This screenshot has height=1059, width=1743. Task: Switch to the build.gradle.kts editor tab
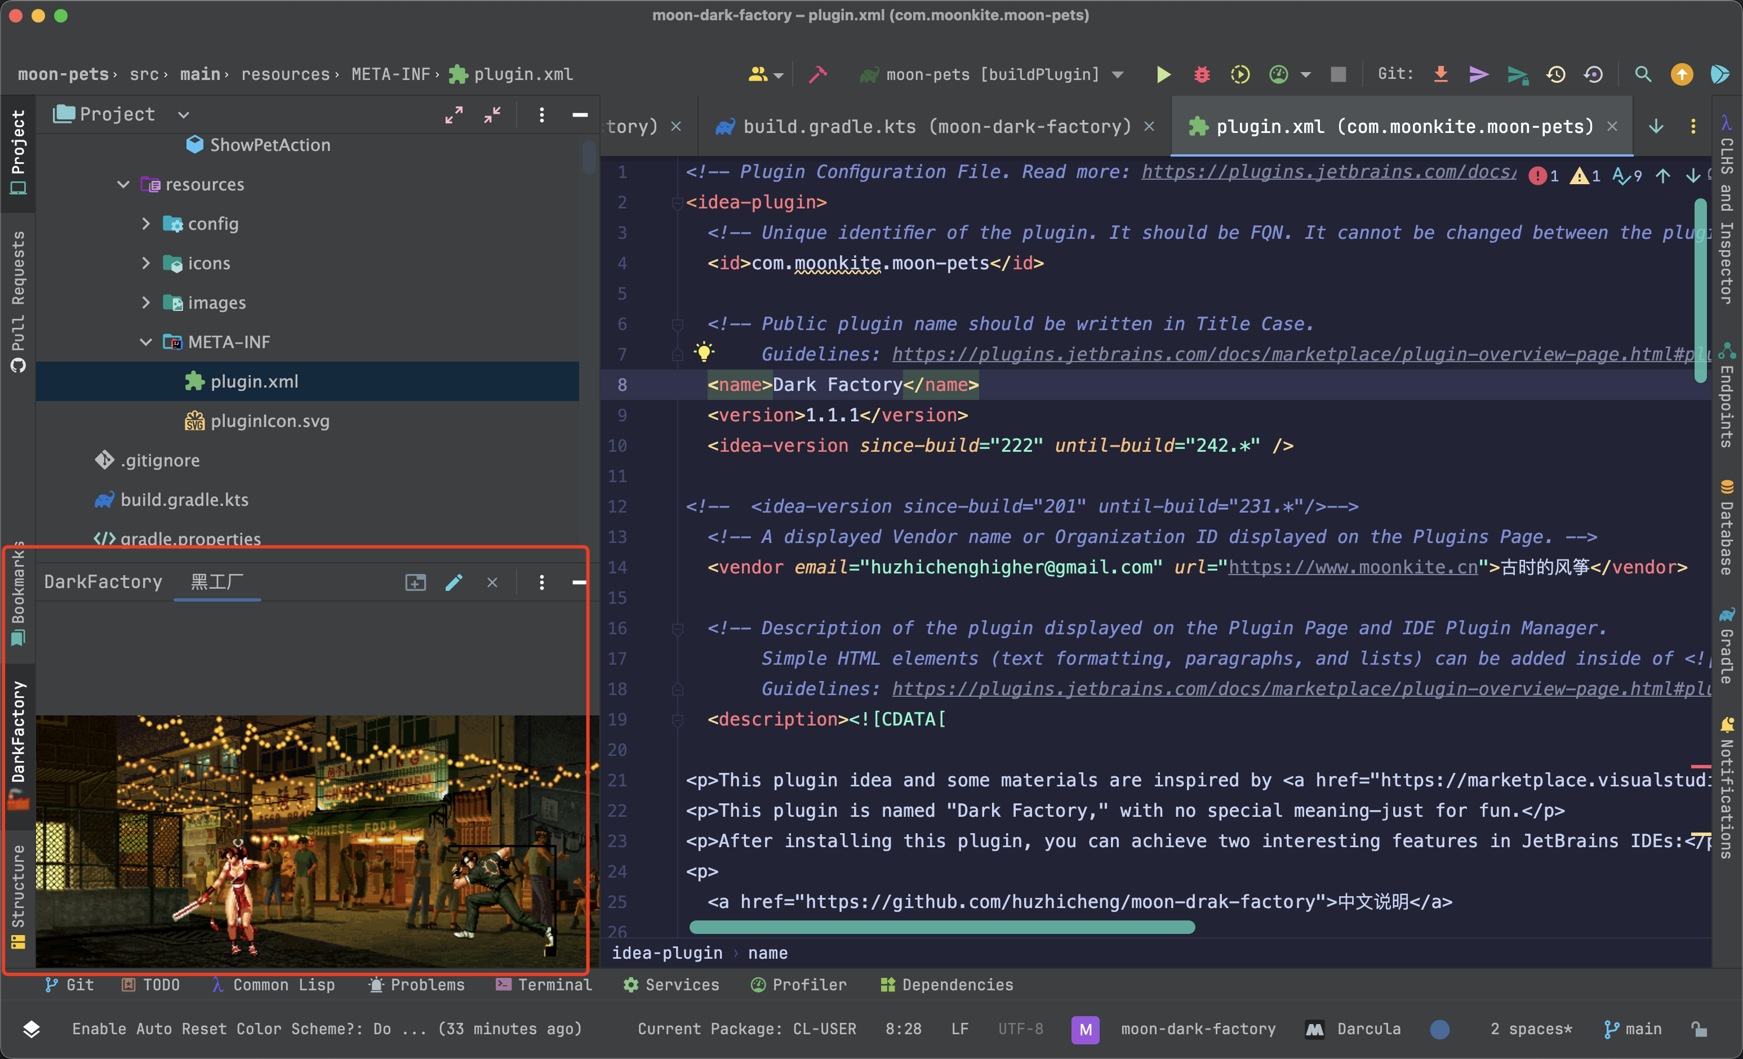[x=924, y=127]
